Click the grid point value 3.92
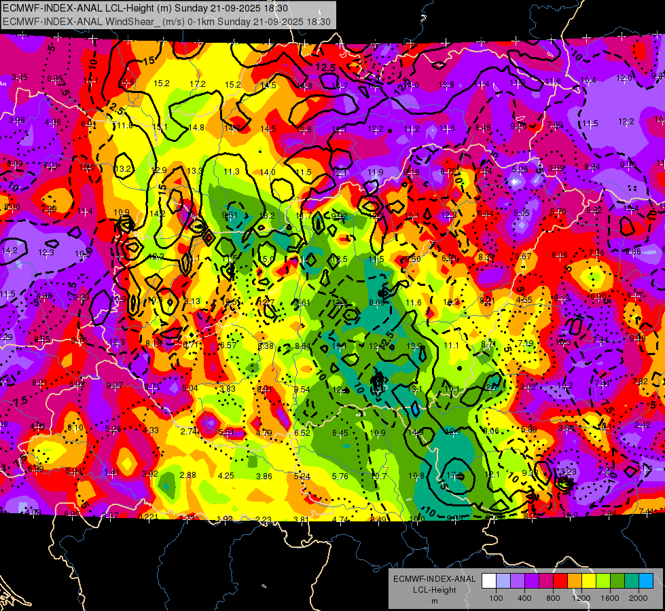 150,474
